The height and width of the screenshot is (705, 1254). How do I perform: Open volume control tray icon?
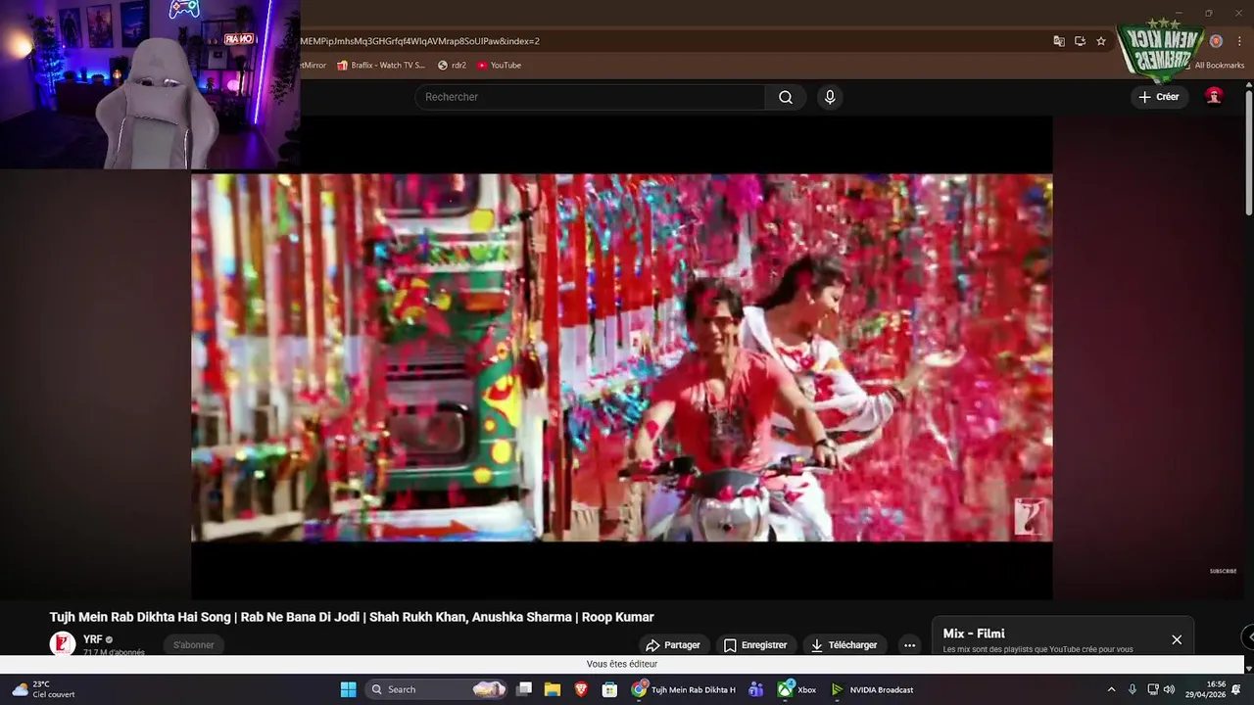click(x=1169, y=689)
